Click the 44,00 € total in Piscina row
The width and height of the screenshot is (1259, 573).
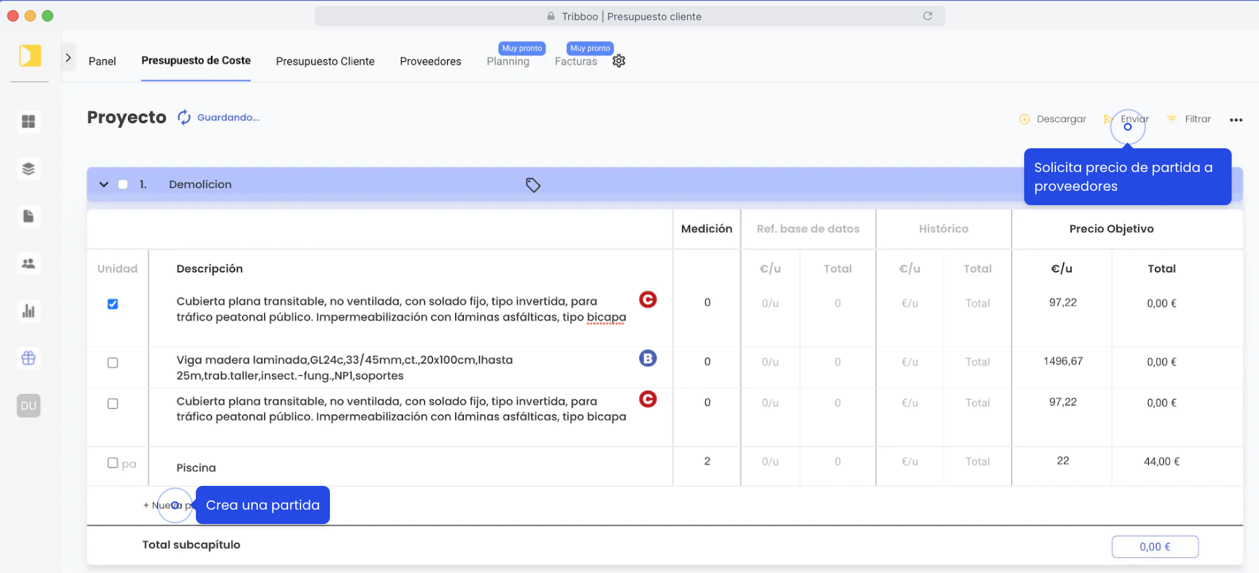click(x=1162, y=461)
